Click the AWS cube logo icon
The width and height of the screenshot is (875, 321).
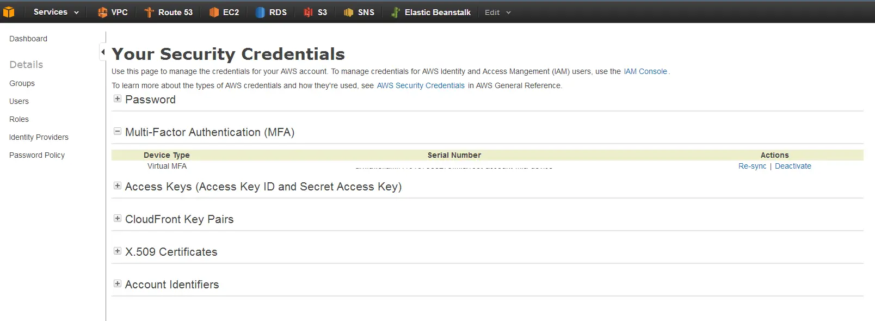tap(9, 12)
